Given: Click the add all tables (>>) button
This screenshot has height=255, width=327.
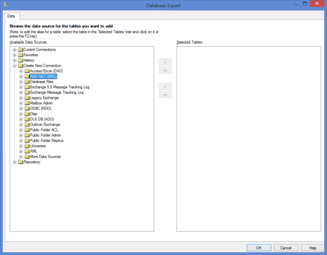Looking at the screenshot, I should tap(165, 70).
